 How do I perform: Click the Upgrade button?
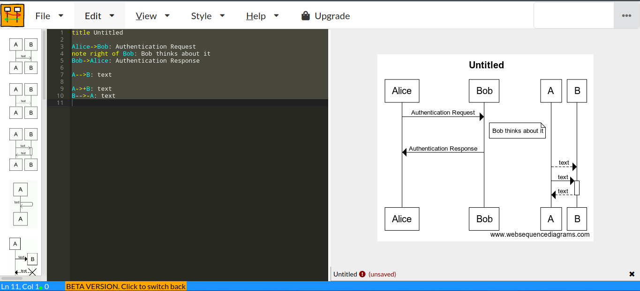(x=325, y=16)
